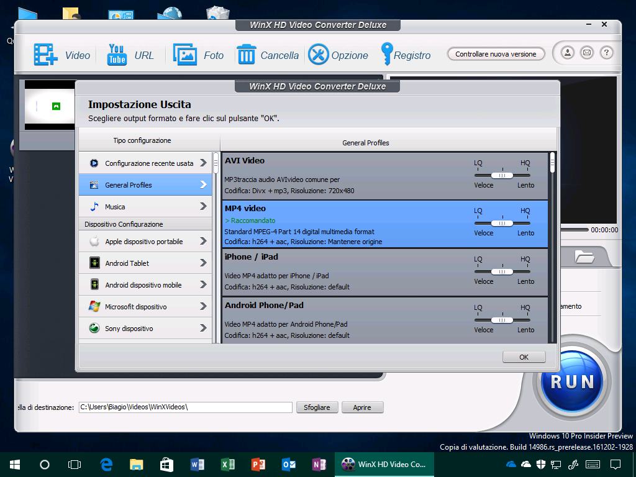Click the destination folder path field

tap(185, 407)
